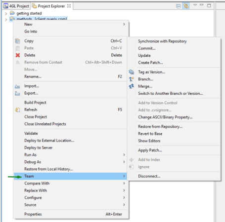Select Commit... from Team submenu
This screenshot has width=225, height=222.
tap(147, 48)
